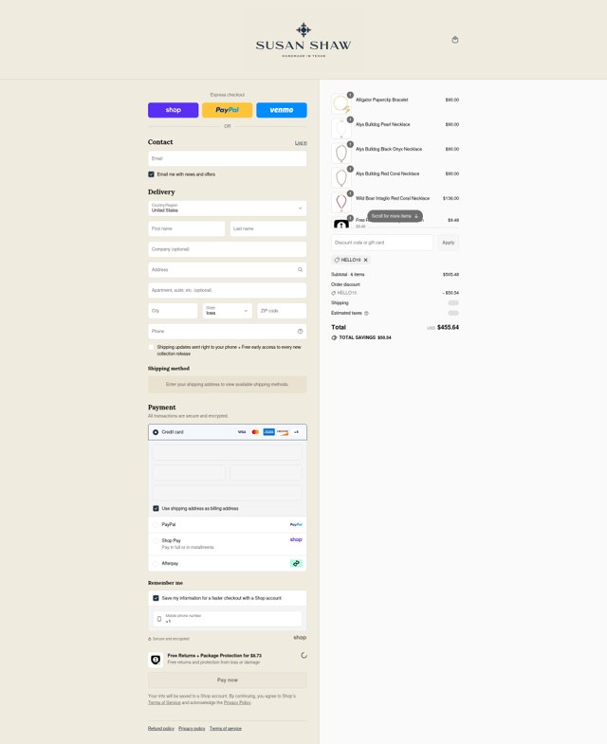The width and height of the screenshot is (607, 744).
Task: Click the Alligator Paperclip Bracelet thumbnail
Action: pos(341,103)
